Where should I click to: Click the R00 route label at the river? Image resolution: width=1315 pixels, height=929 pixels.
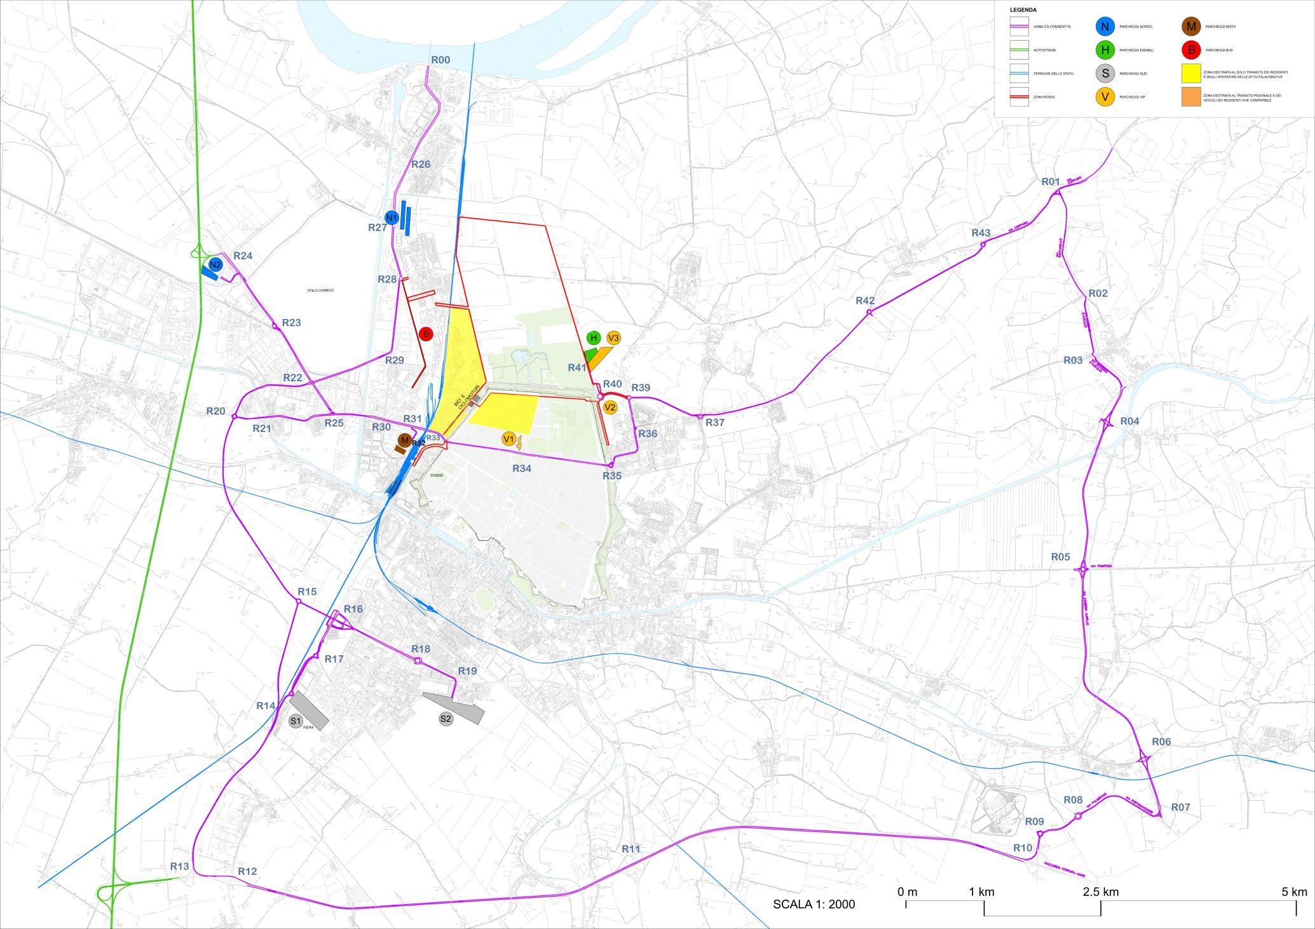click(440, 60)
